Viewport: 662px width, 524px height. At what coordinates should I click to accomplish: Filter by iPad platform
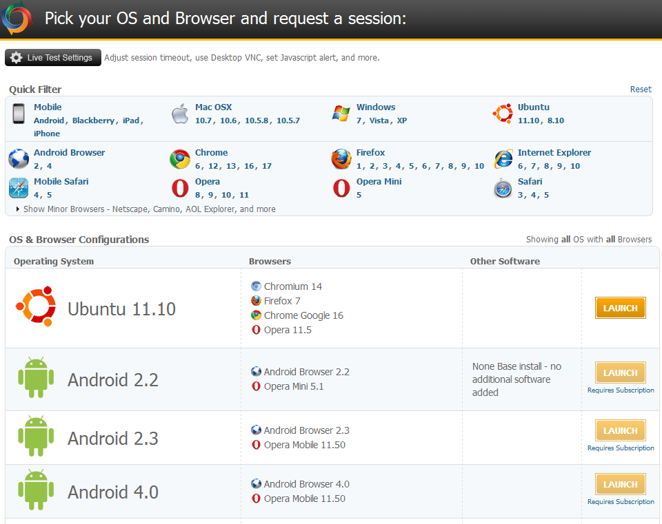click(131, 120)
